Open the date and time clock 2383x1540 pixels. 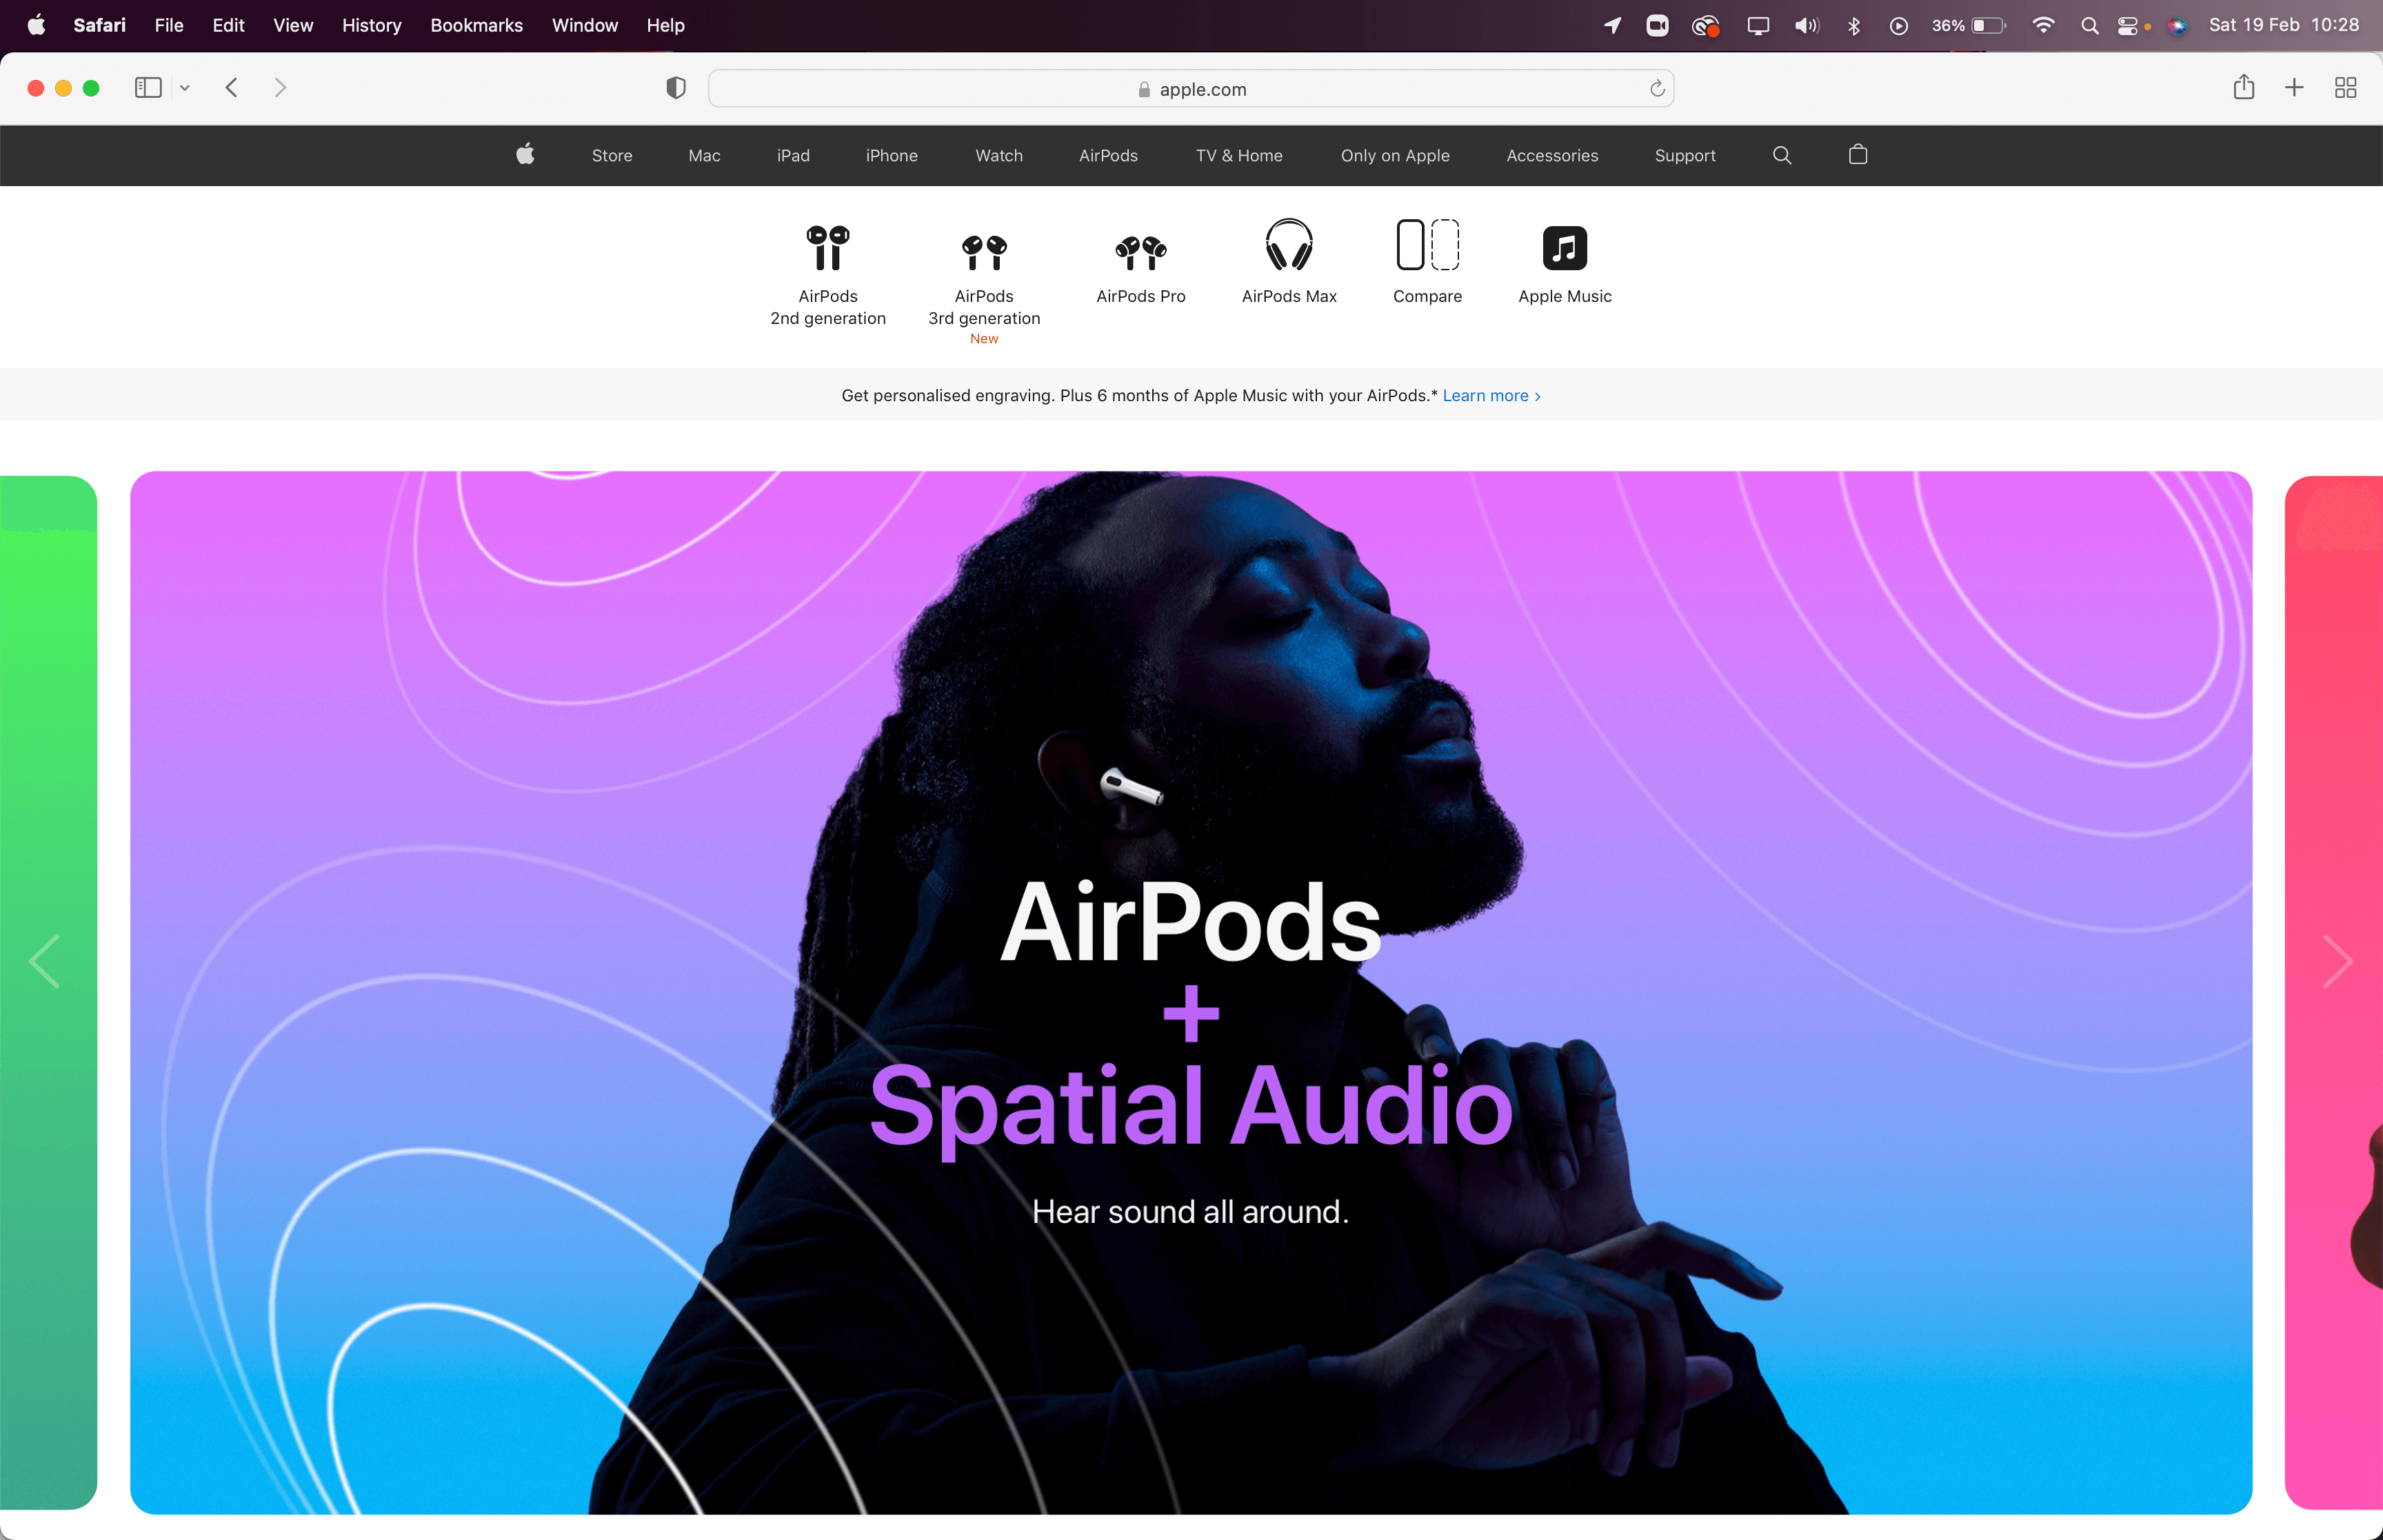pyautogui.click(x=2283, y=25)
